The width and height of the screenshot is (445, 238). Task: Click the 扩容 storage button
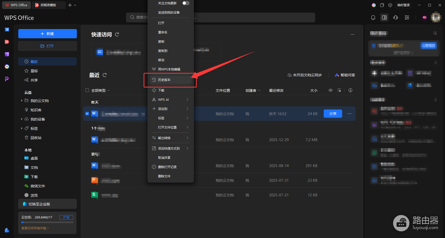pos(66,217)
